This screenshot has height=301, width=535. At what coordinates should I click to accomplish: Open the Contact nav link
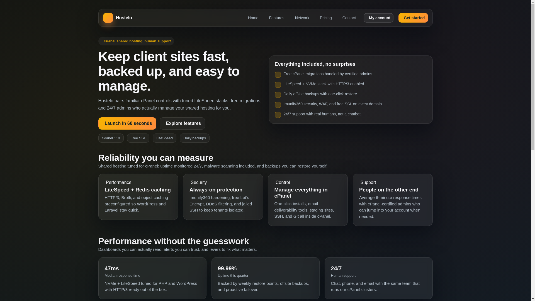(x=349, y=18)
